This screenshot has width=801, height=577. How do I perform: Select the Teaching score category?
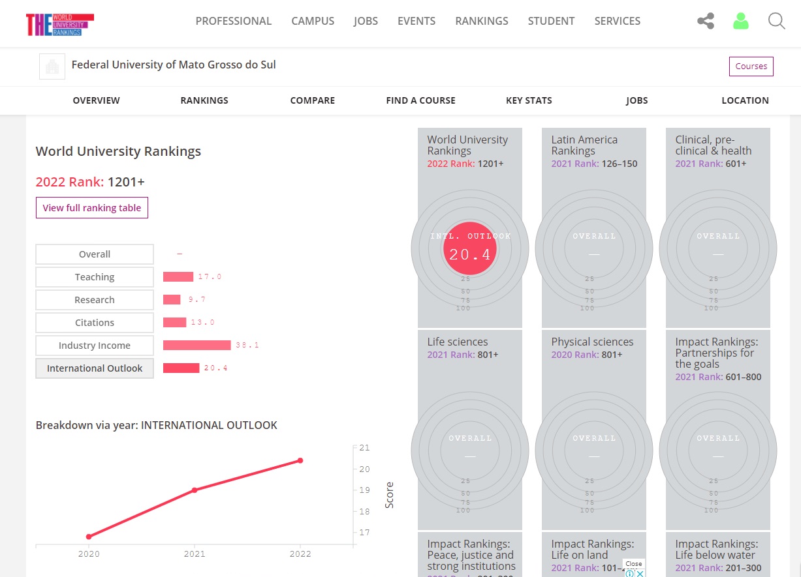click(95, 277)
